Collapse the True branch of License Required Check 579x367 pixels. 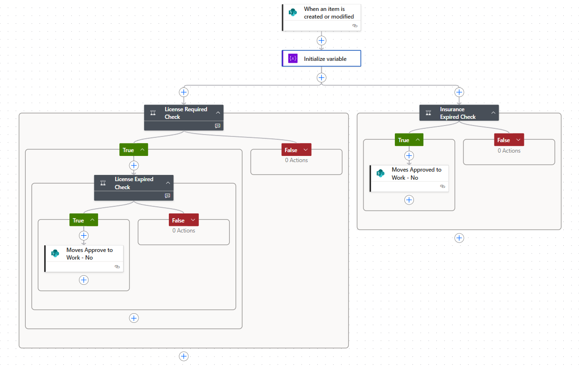pyautogui.click(x=142, y=149)
